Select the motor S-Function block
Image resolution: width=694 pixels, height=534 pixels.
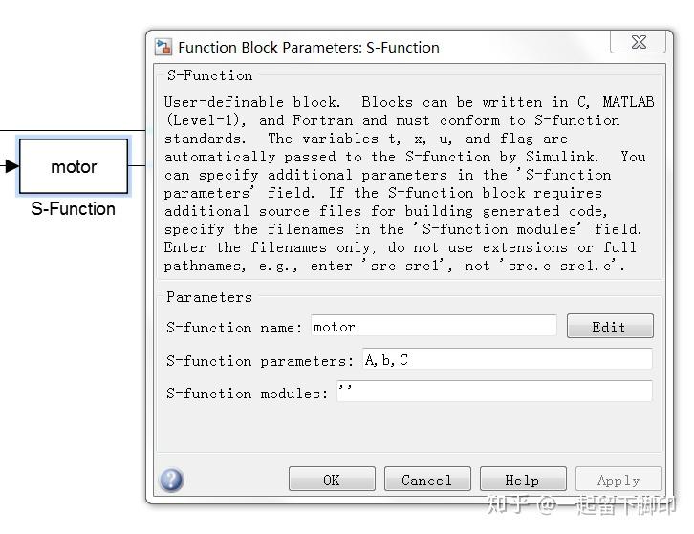point(74,166)
